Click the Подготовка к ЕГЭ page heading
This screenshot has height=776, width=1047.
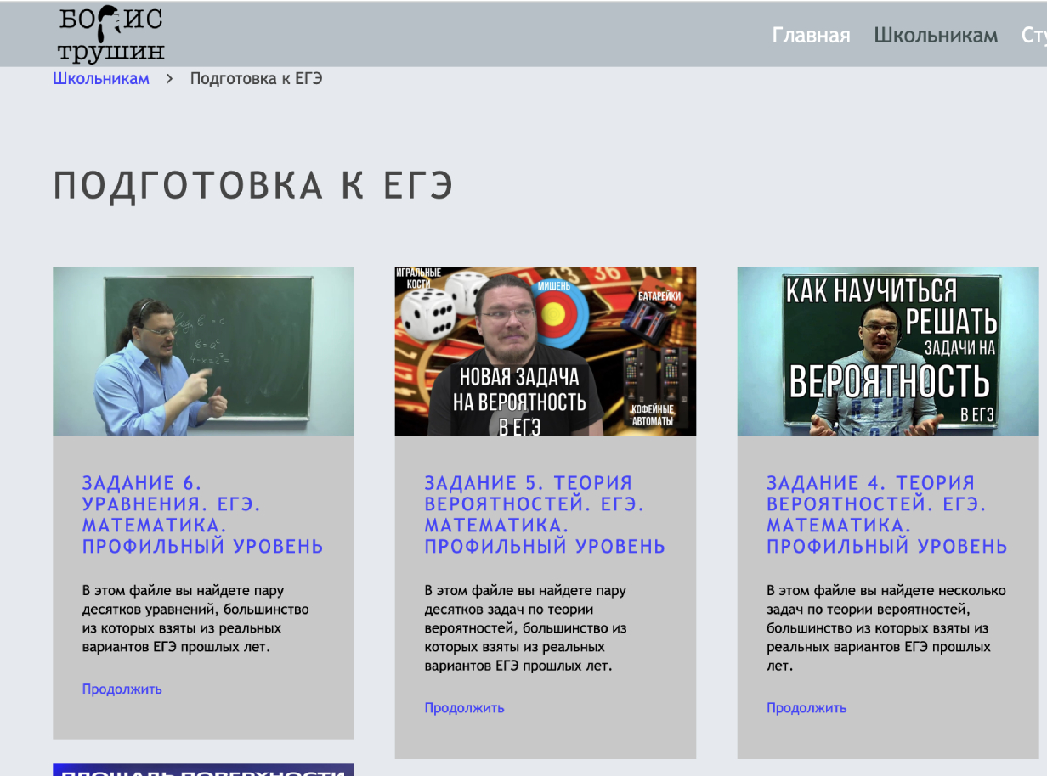point(253,185)
